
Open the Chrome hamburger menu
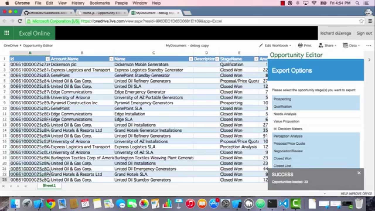pos(370,21)
